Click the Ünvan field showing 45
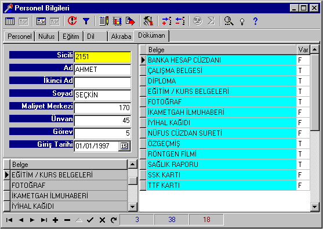Viewport: 323px width, 229px height. coord(103,121)
